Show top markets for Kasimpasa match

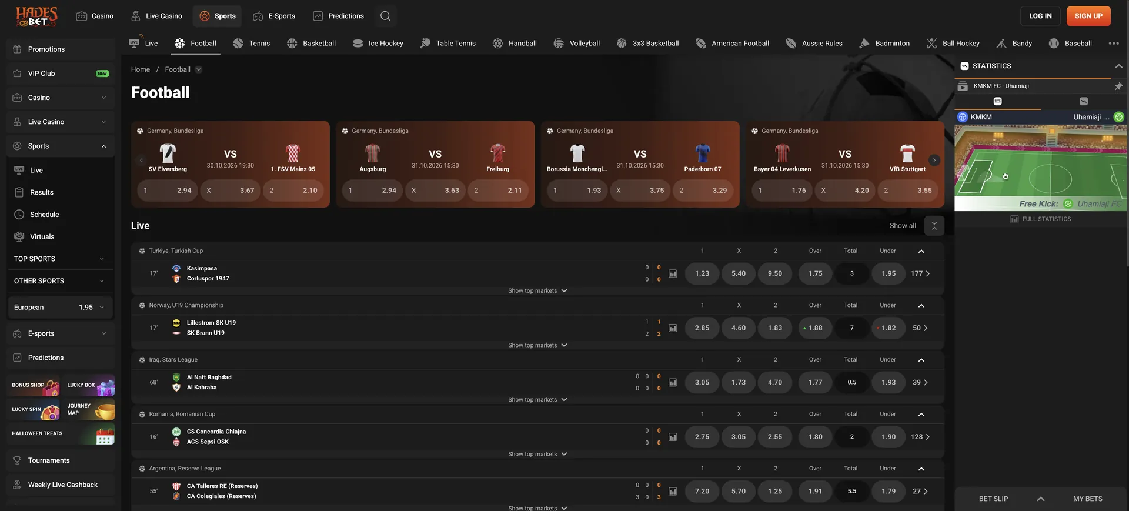pos(537,291)
